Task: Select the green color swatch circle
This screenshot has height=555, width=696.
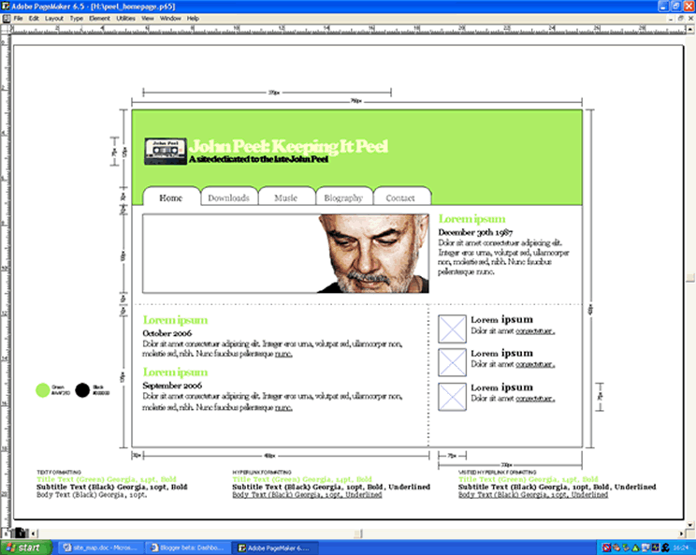Action: tap(43, 390)
